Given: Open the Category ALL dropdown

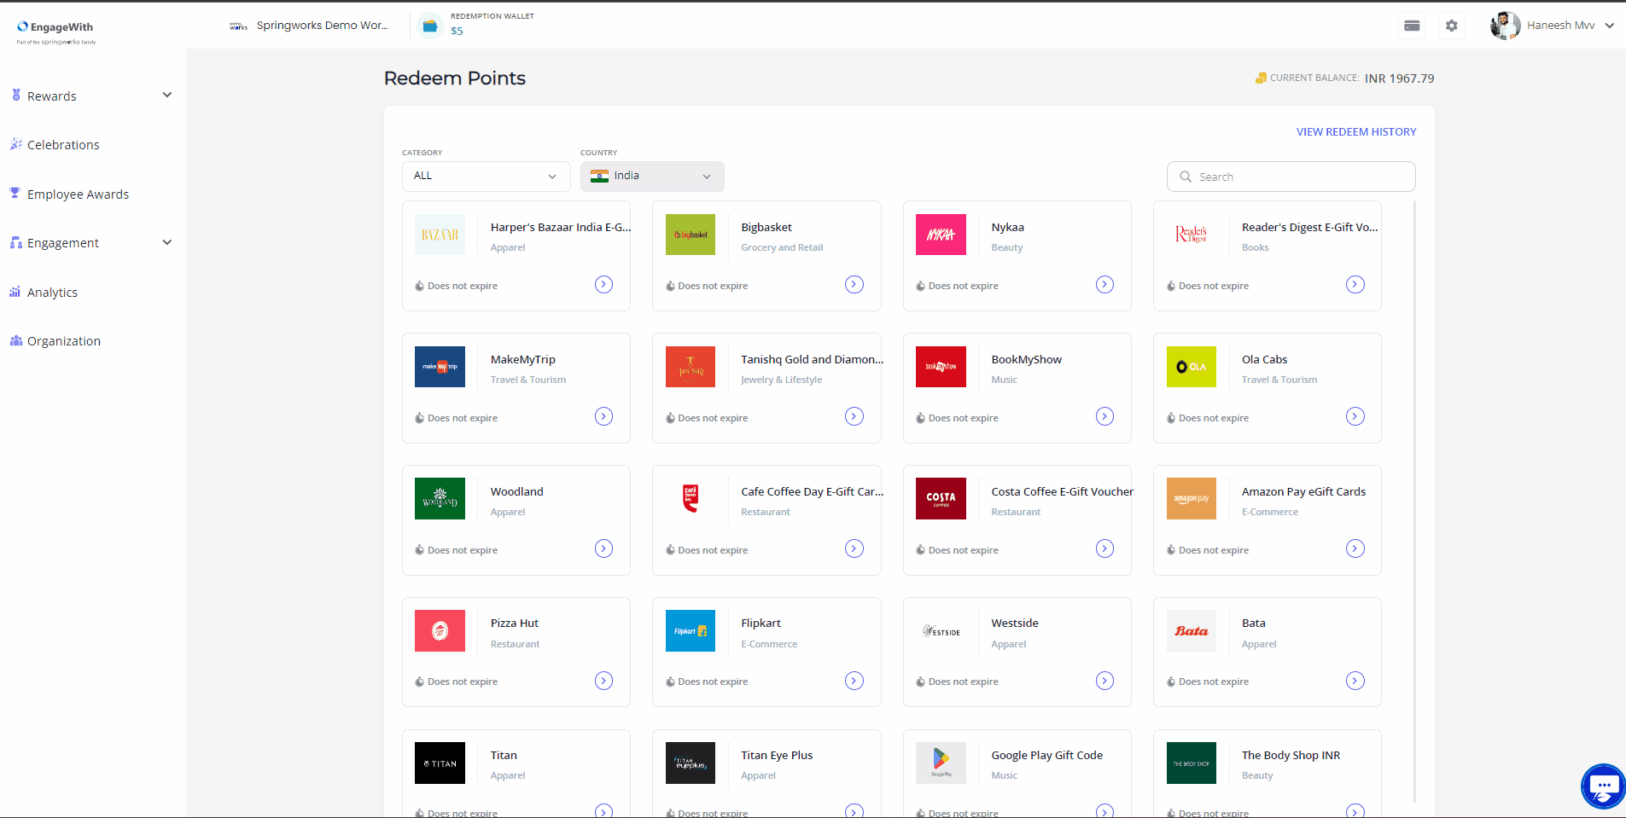Looking at the screenshot, I should [x=486, y=177].
